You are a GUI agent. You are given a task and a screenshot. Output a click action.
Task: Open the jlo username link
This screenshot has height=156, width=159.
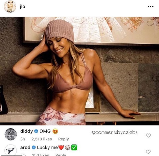point(22,6)
